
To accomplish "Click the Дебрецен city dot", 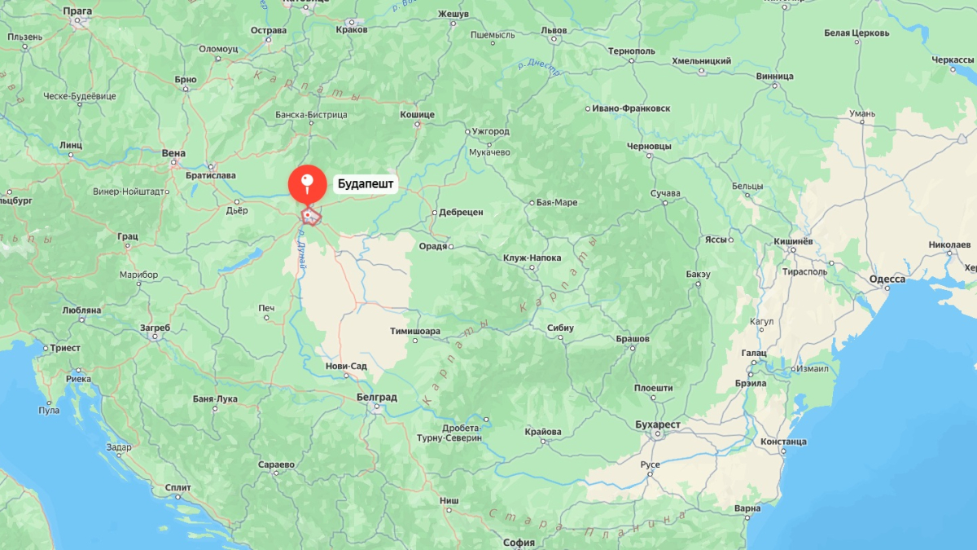I will point(433,212).
